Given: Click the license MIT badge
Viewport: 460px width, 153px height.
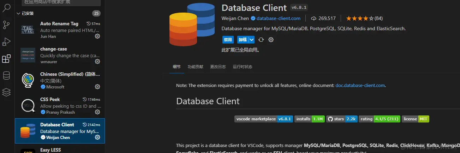Looking at the screenshot, I should [416, 119].
